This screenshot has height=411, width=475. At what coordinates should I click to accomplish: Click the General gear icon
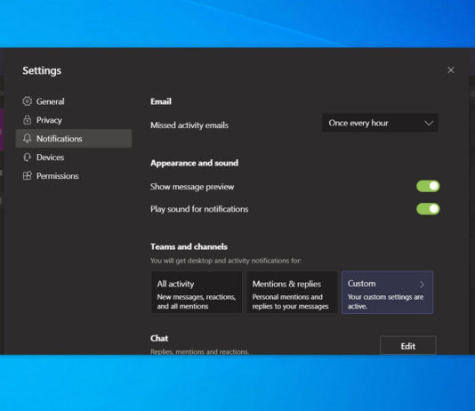pyautogui.click(x=27, y=101)
